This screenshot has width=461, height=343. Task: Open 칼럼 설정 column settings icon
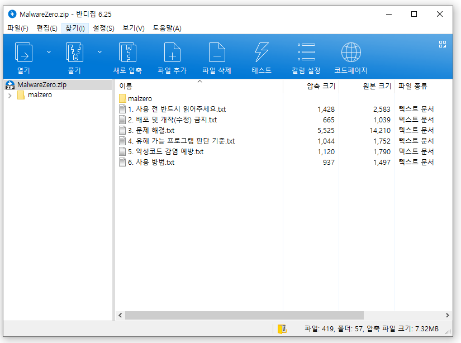306,52
